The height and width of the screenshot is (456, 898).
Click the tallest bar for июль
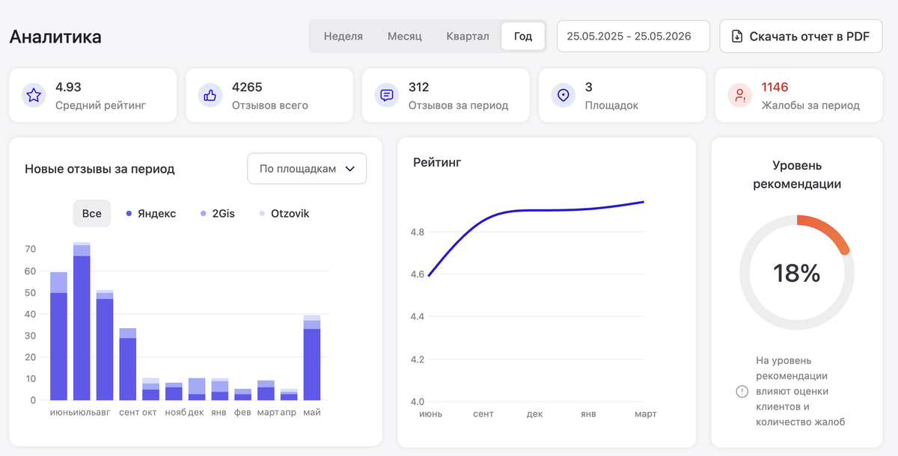click(82, 321)
